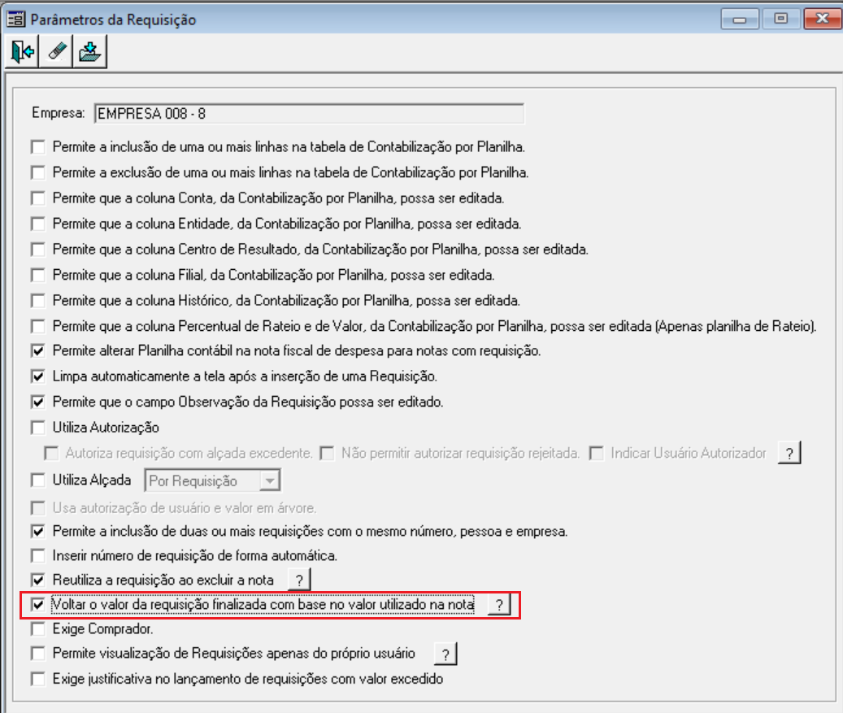The height and width of the screenshot is (713, 843).
Task: Uncheck inclusão de duas ou mais requisições
Action: pos(38,532)
